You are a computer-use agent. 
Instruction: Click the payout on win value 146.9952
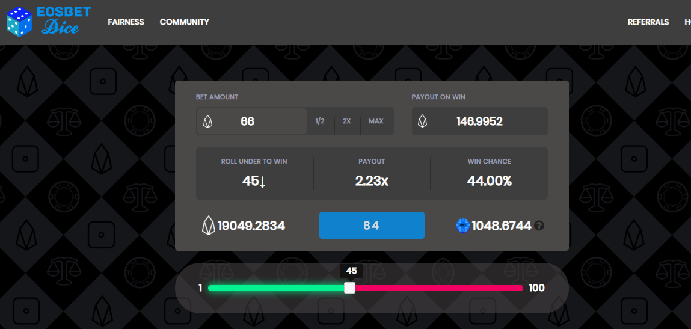click(x=479, y=121)
